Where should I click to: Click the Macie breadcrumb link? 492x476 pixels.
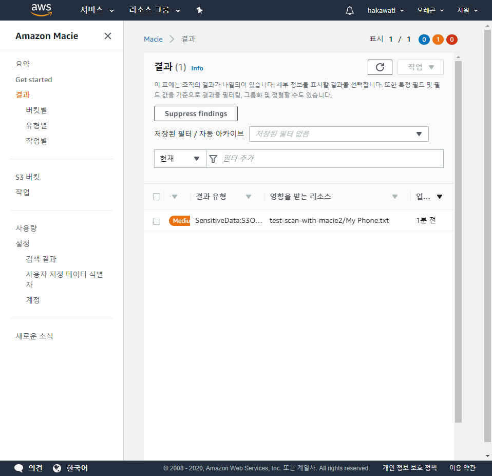[x=153, y=39]
